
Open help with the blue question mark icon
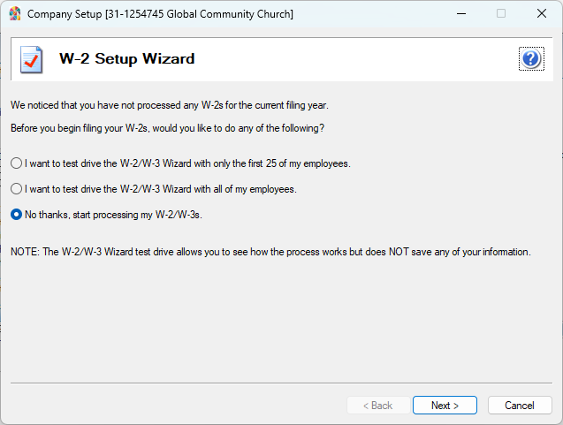coord(530,59)
